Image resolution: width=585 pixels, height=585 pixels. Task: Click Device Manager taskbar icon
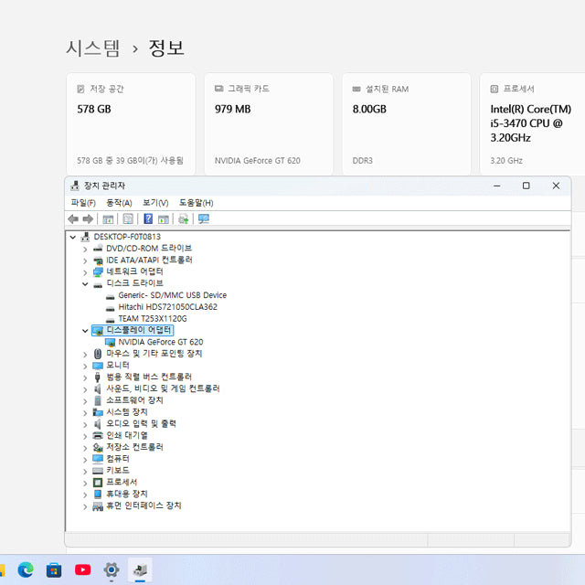[140, 570]
